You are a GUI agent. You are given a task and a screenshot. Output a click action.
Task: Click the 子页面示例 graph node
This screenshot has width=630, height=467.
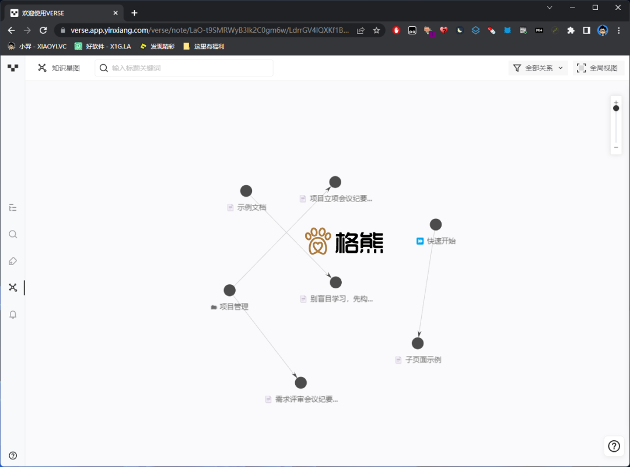(418, 343)
